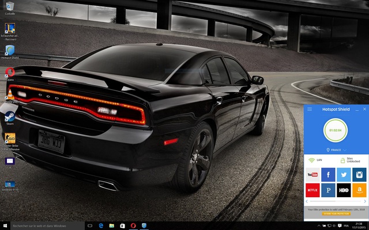Launch the Twitter shortcut tile
The image size is (369, 230).
click(344, 175)
